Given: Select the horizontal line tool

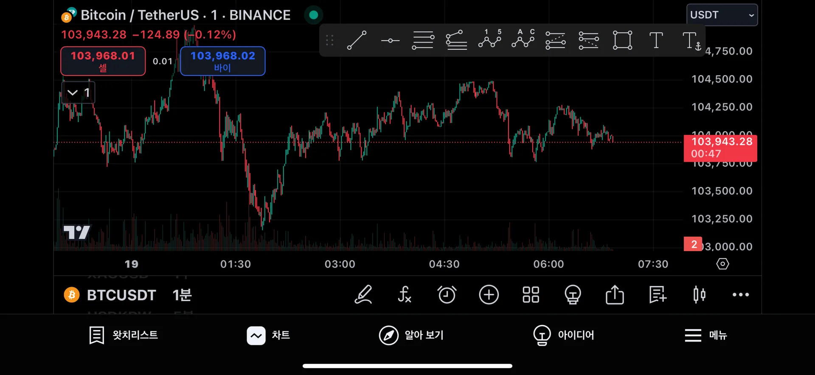Looking at the screenshot, I should pyautogui.click(x=390, y=41).
